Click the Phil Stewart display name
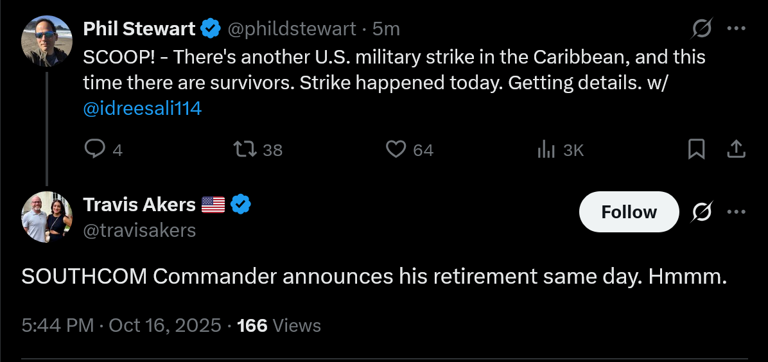The width and height of the screenshot is (768, 362). 139,29
